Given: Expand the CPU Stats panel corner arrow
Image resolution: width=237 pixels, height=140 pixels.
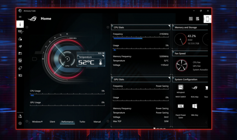Looking at the screenshot, I should (x=169, y=26).
